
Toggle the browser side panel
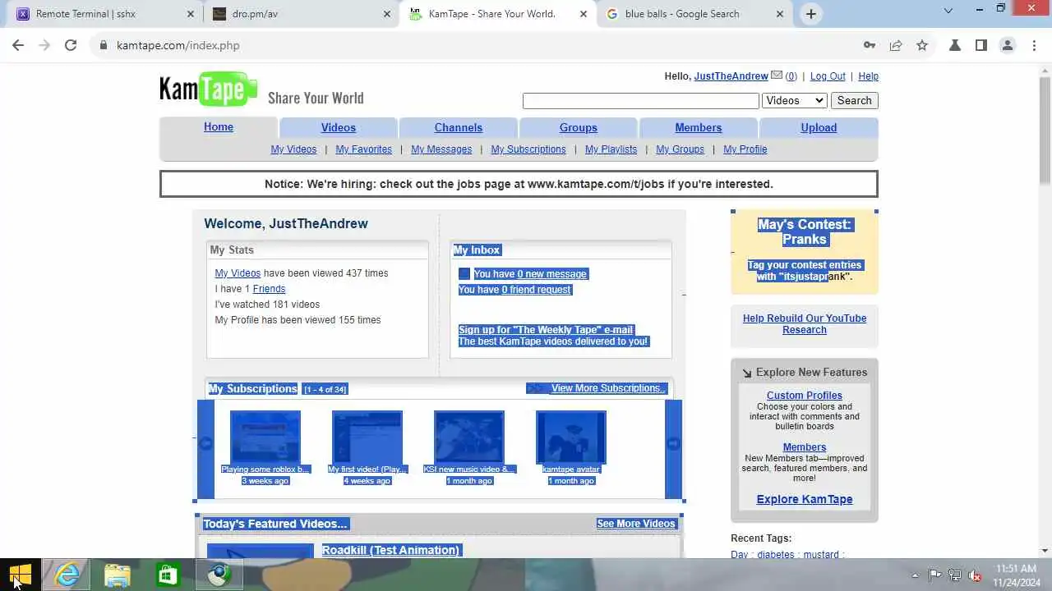981,45
